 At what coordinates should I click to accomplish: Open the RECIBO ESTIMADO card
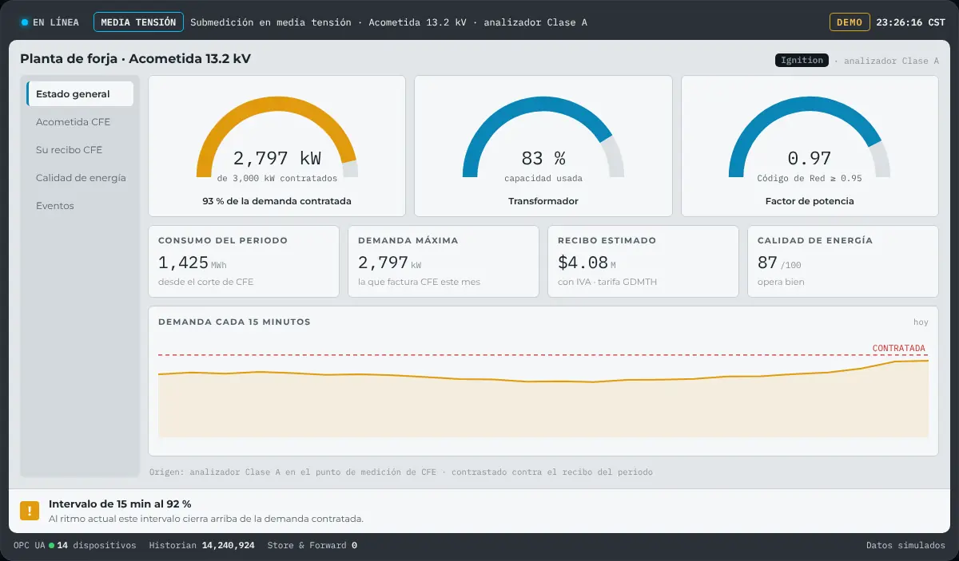[x=643, y=262]
